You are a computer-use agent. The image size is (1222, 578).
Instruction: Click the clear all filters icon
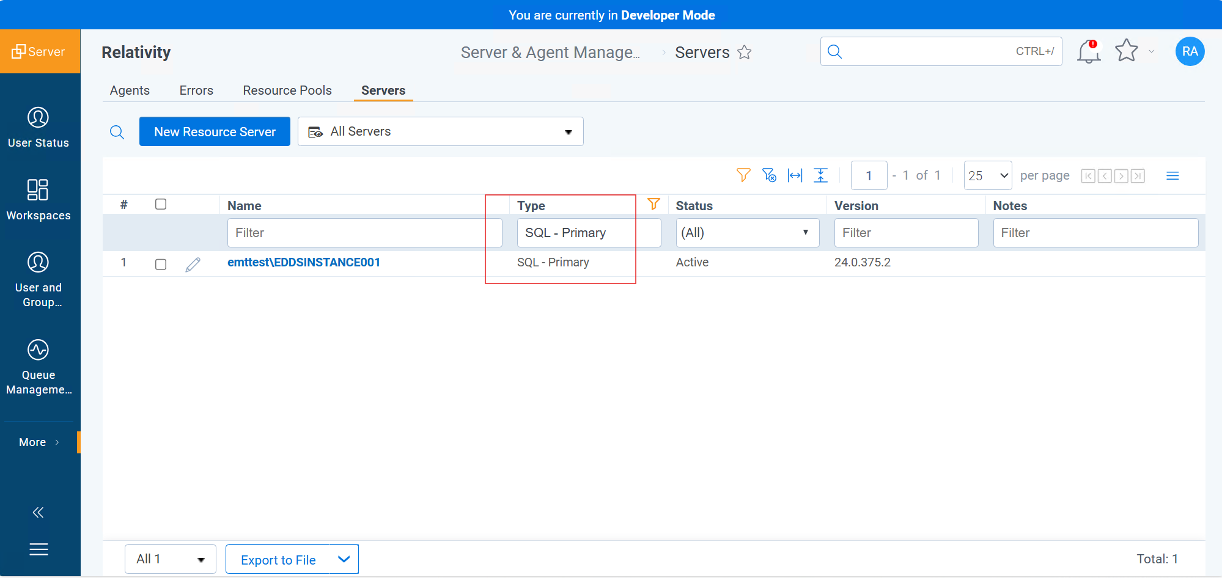(769, 176)
